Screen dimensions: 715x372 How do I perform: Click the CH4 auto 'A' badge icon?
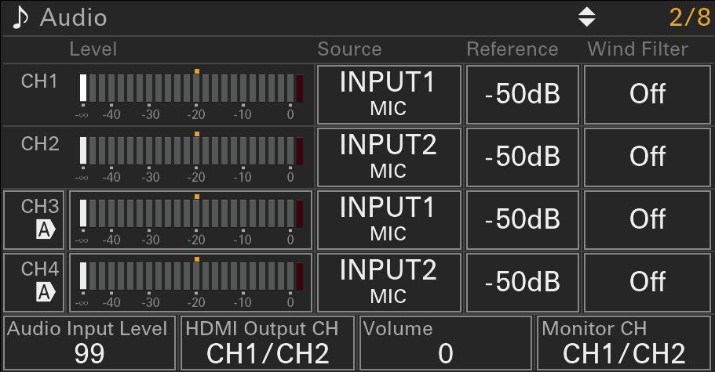pyautogui.click(x=46, y=291)
